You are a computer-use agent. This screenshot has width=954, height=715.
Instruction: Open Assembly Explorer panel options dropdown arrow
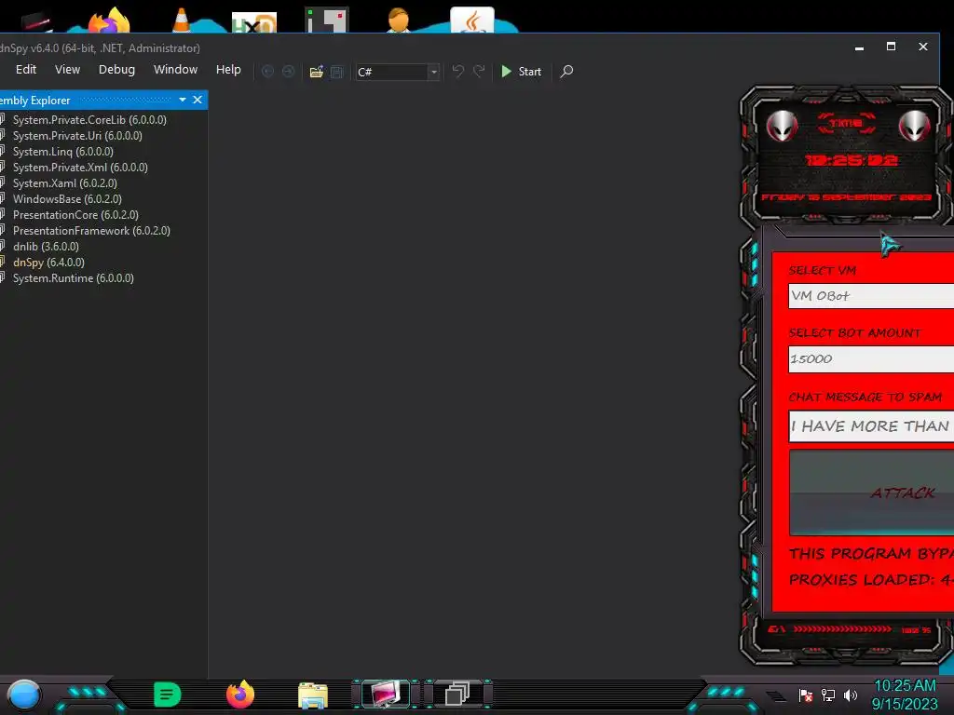click(183, 100)
